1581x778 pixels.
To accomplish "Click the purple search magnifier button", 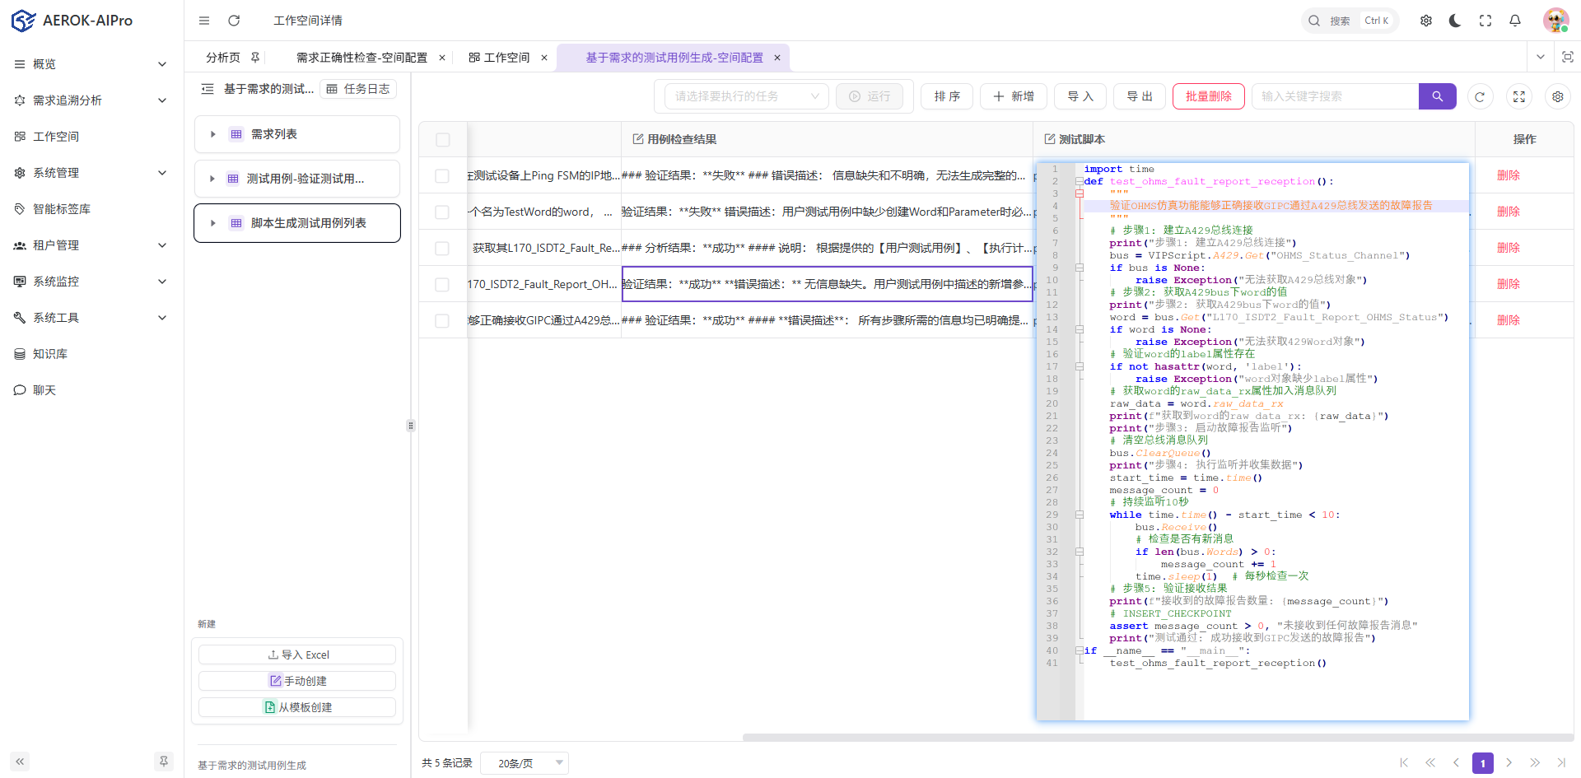I will click(x=1437, y=96).
